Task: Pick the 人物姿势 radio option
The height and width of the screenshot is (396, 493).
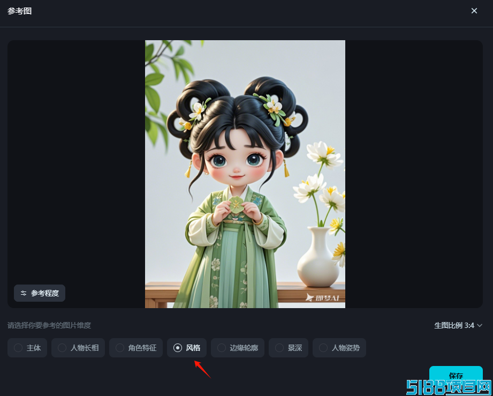Action: click(x=339, y=348)
